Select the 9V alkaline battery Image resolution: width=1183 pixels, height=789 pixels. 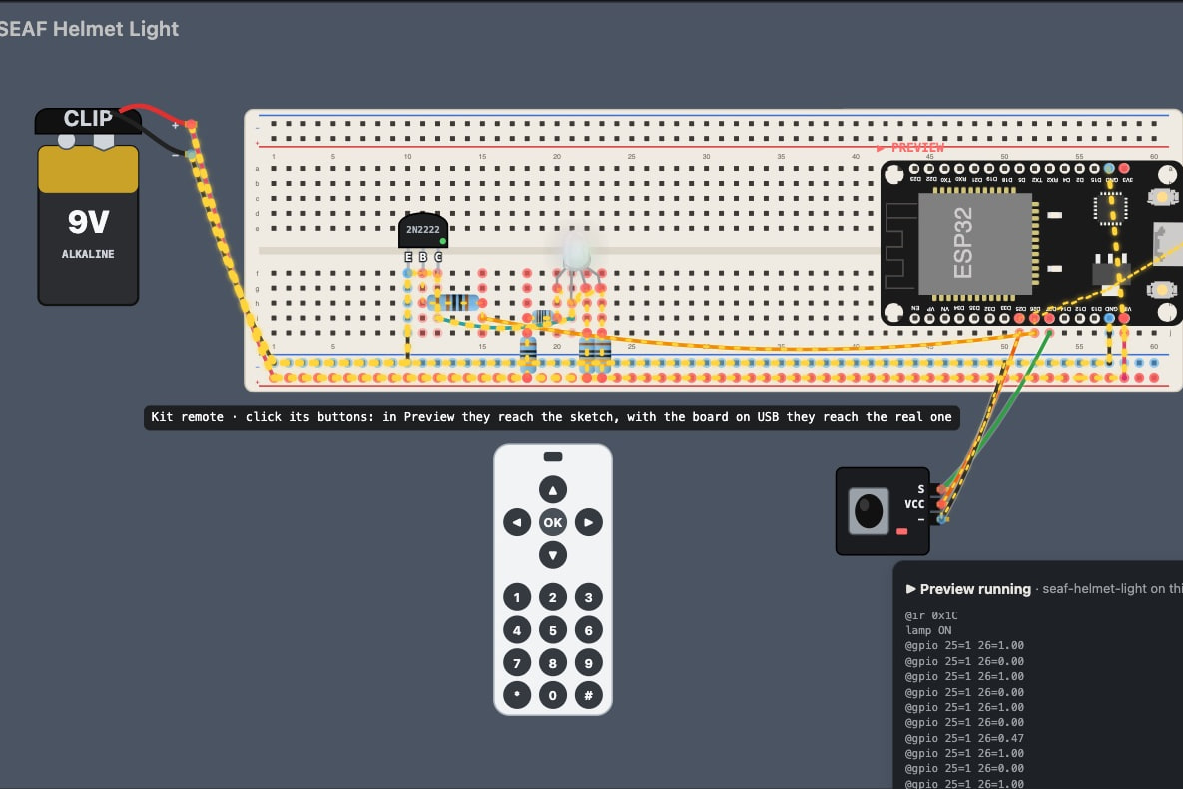[88, 225]
